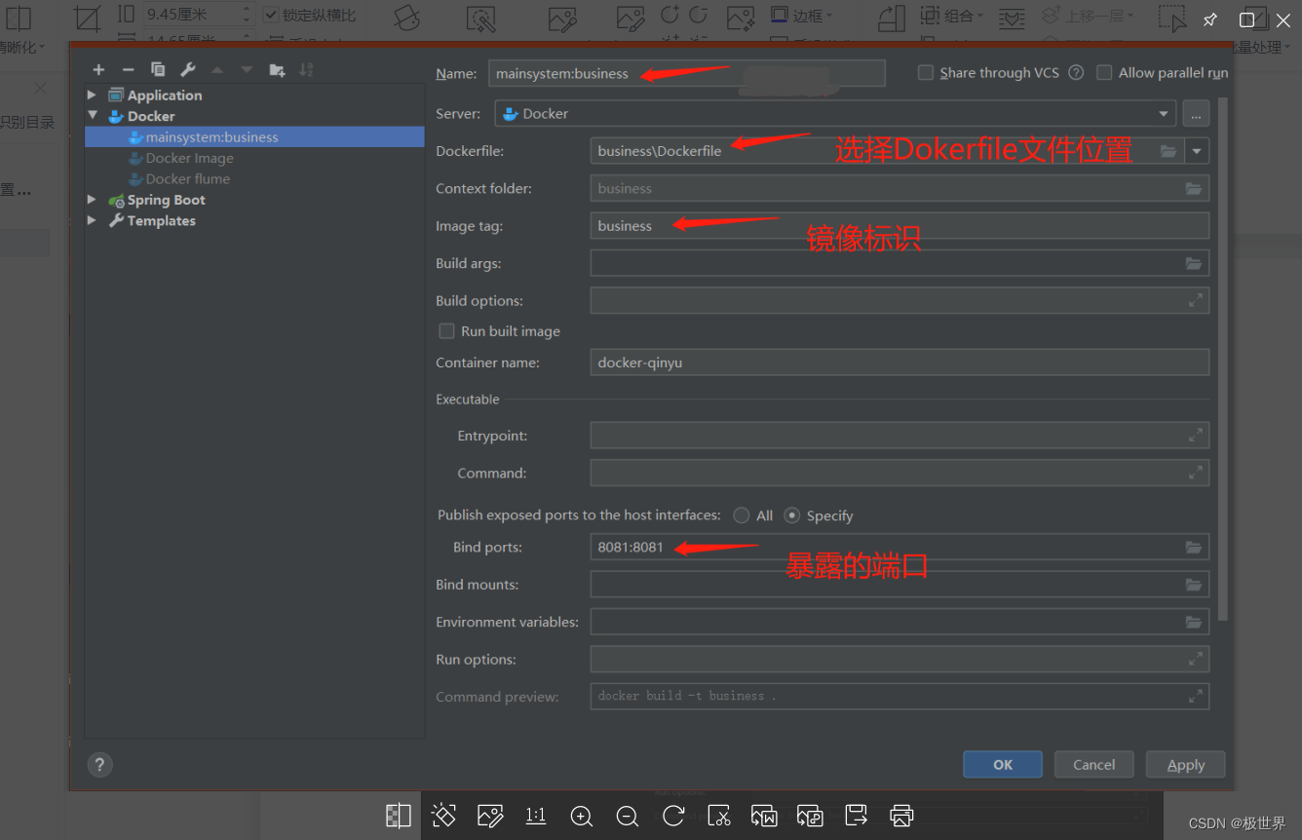
Task: Select the Specify ports radio button
Action: pyautogui.click(x=791, y=515)
